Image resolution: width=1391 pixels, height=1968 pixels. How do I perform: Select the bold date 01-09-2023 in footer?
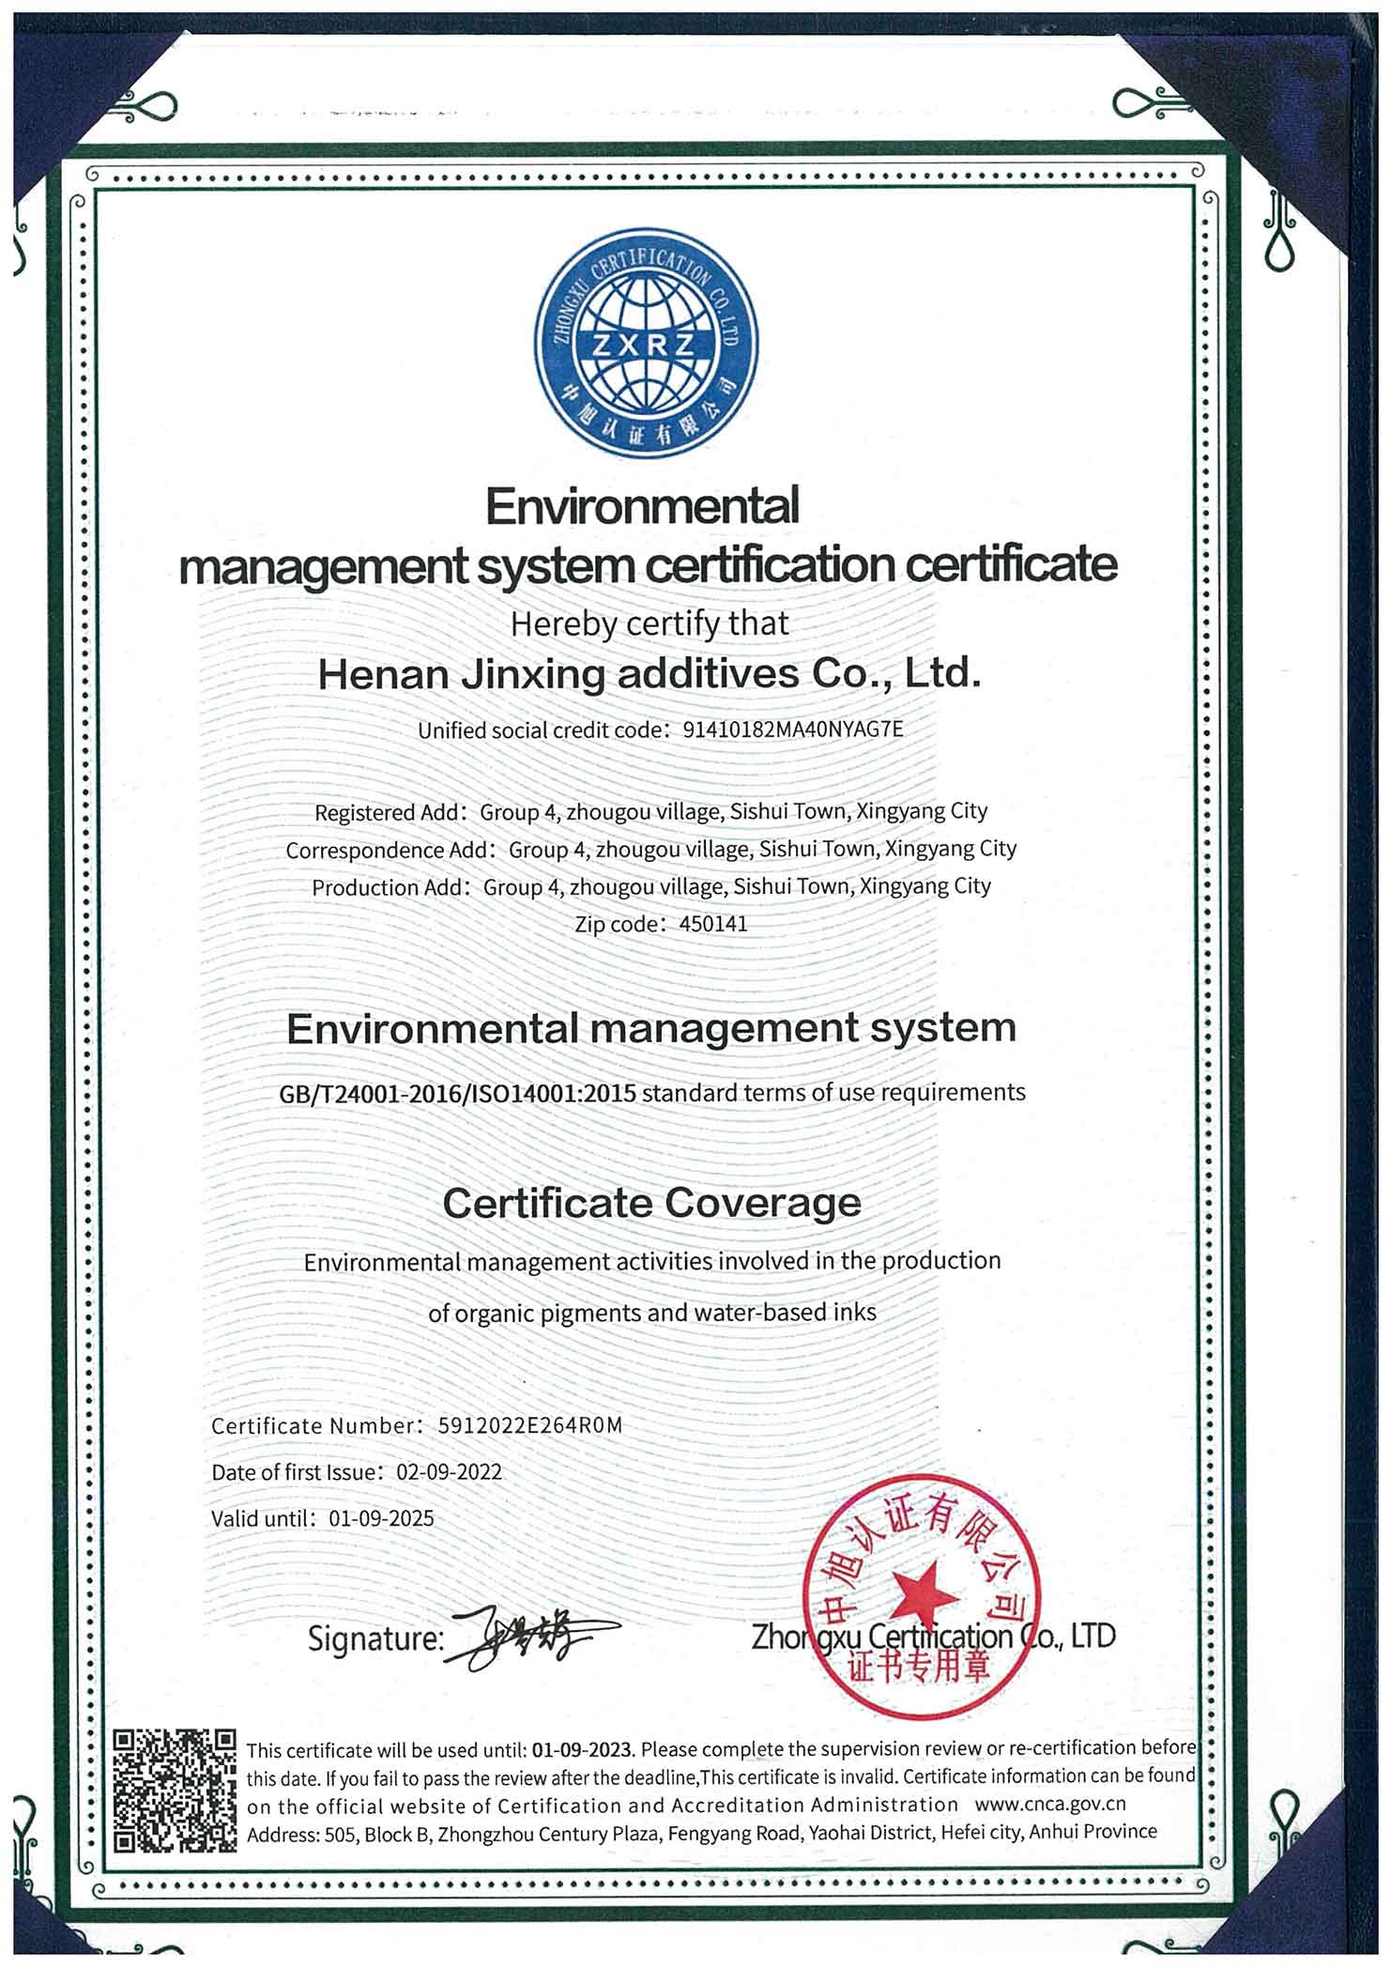(x=584, y=1749)
